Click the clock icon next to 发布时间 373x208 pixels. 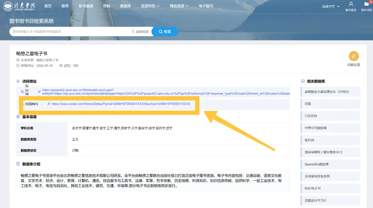[18, 65]
